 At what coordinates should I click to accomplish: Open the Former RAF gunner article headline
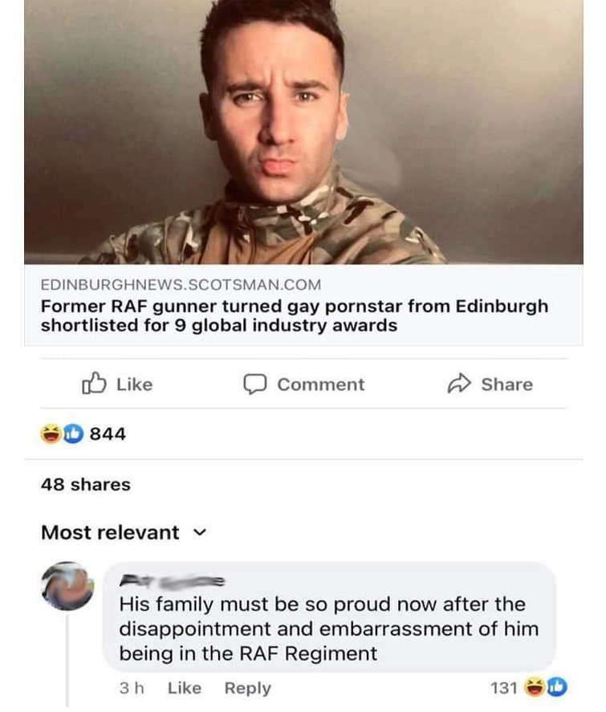[295, 316]
